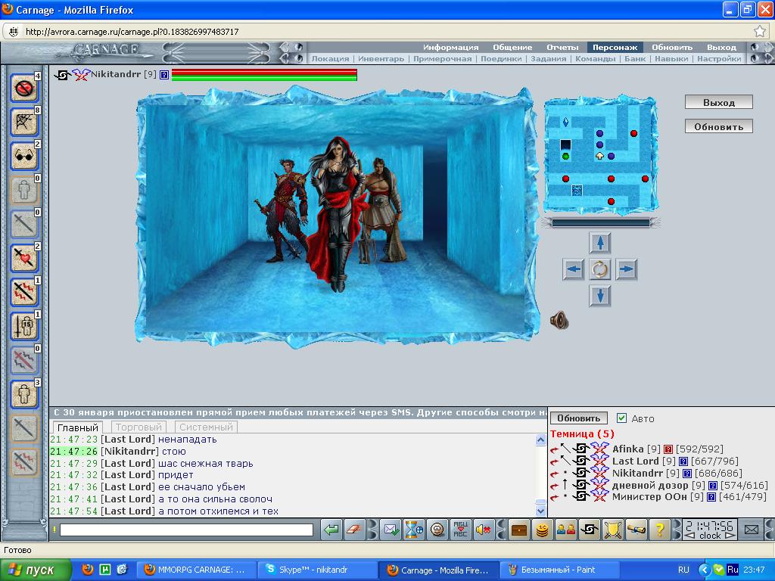Open the Настройки submenu link
775x581 pixels.
tap(719, 59)
